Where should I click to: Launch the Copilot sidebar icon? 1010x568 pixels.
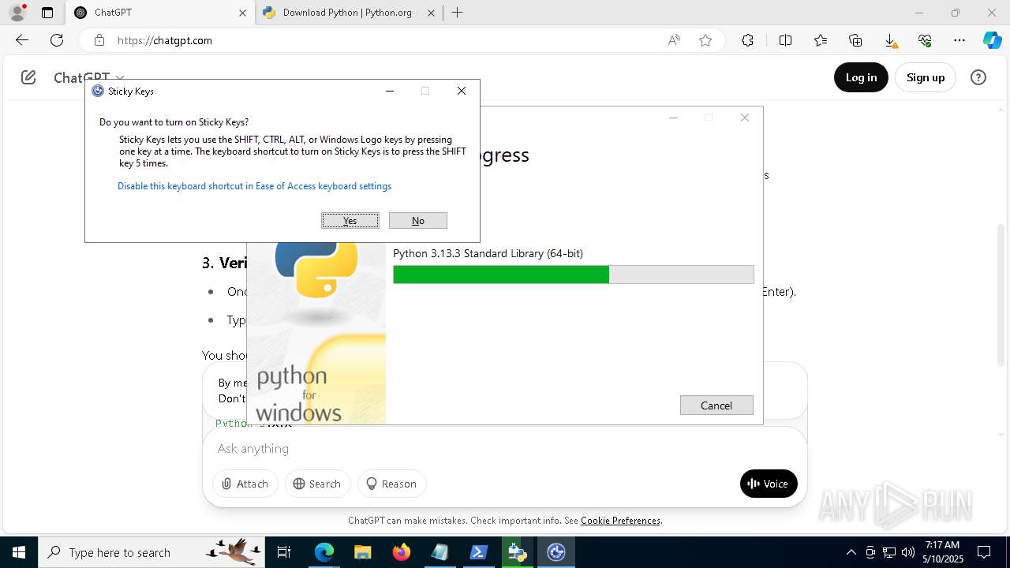tap(992, 40)
